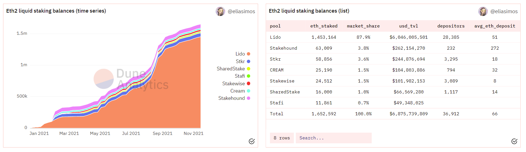
Task: Sort table by avg_eth_deposit column header
Action: coord(495,26)
